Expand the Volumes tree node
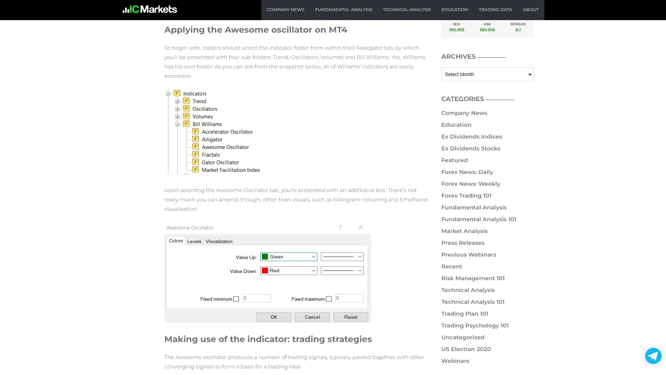Image resolution: width=666 pixels, height=375 pixels. [177, 117]
